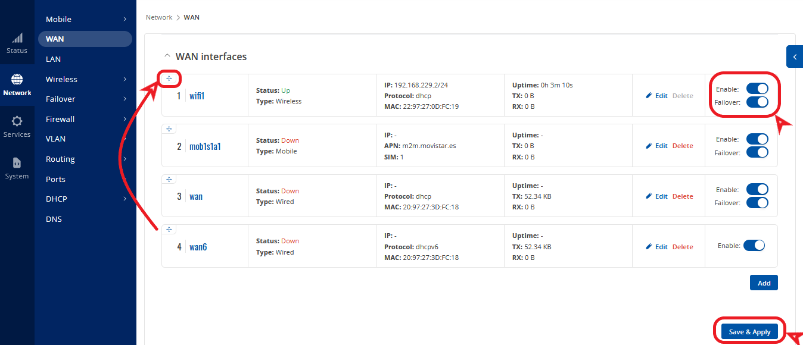803x345 pixels.
Task: Collapse the WAN interfaces section
Action: tap(167, 57)
